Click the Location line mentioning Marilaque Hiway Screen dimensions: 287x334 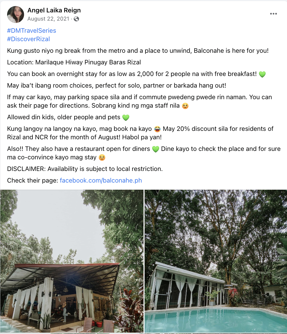pos(74,62)
